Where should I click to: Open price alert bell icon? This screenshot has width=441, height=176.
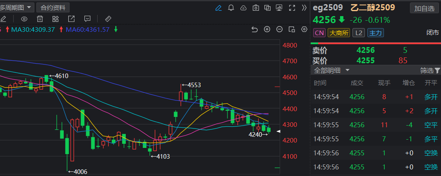pyautogui.click(x=231, y=8)
